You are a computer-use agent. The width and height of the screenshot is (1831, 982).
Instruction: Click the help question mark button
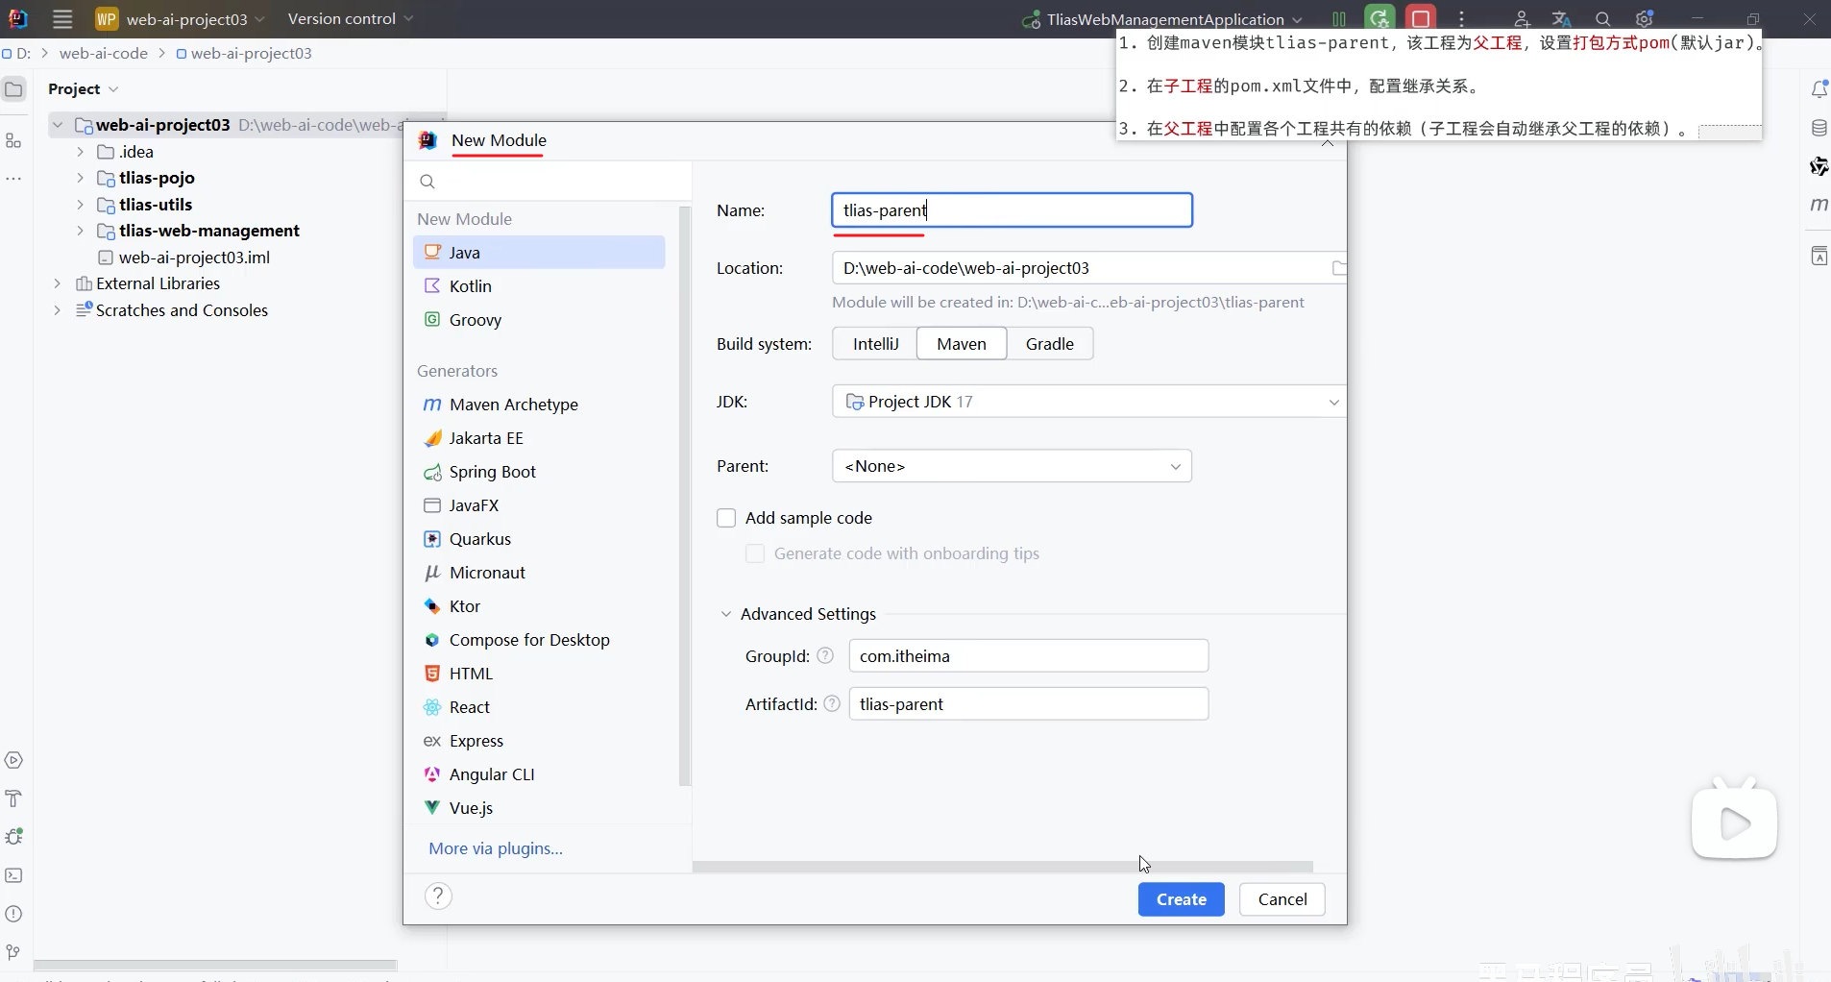pyautogui.click(x=438, y=896)
